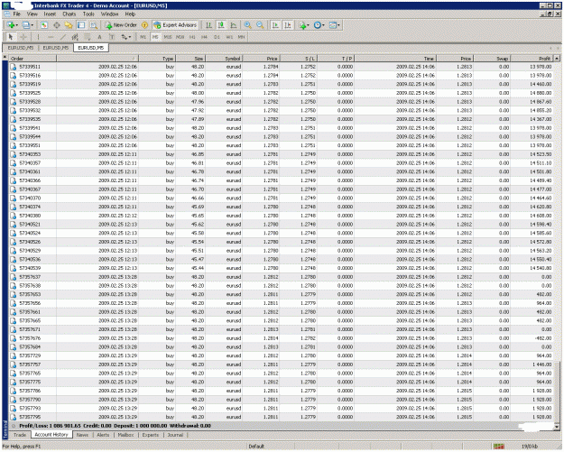Switch timeframe to H1
The height and width of the screenshot is (452, 564).
pos(192,37)
